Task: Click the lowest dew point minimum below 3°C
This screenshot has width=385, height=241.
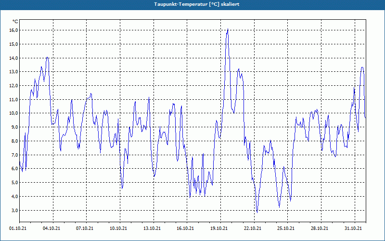Action: (x=257, y=212)
